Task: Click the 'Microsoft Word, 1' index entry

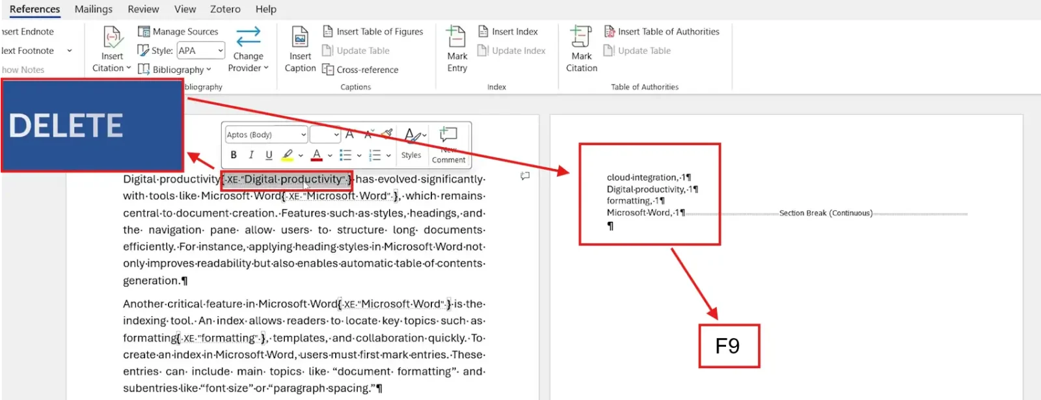Action: point(645,212)
